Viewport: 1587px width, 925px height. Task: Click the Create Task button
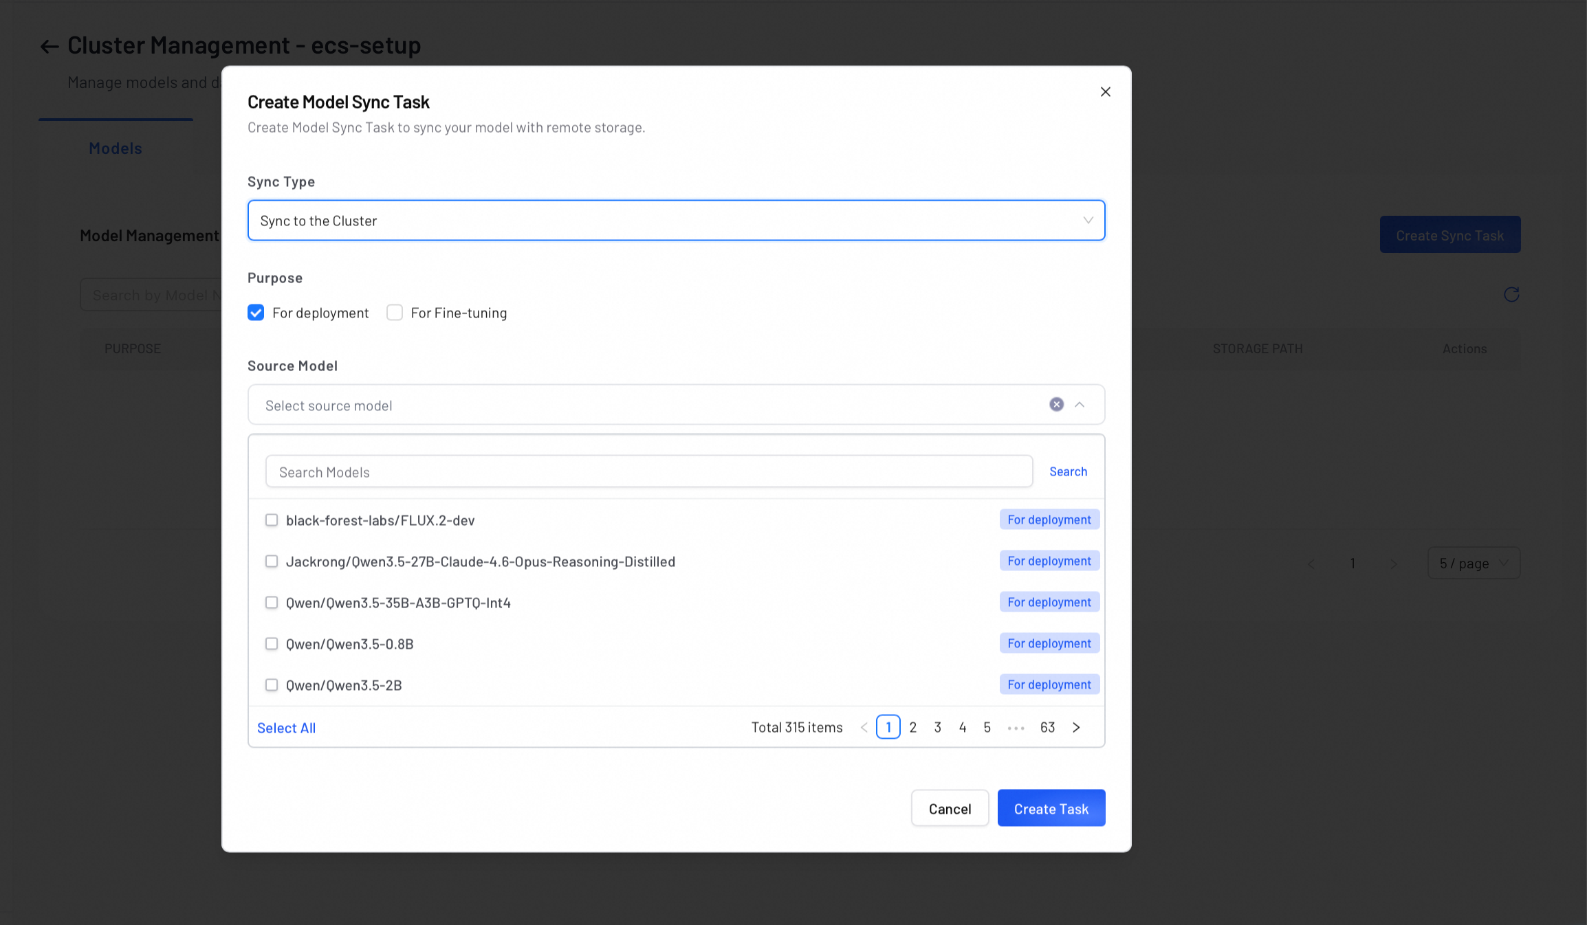pos(1051,808)
